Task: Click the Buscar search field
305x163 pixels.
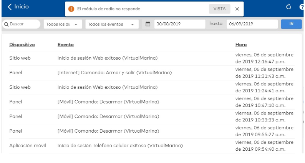Action: [21, 24]
